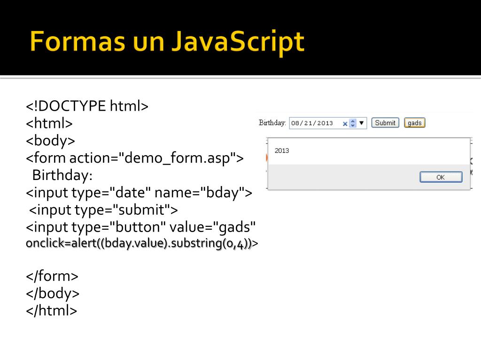Image resolution: width=481 pixels, height=360 pixels.
Task: Click the input type="button" value="gads" line
Action: (141, 227)
